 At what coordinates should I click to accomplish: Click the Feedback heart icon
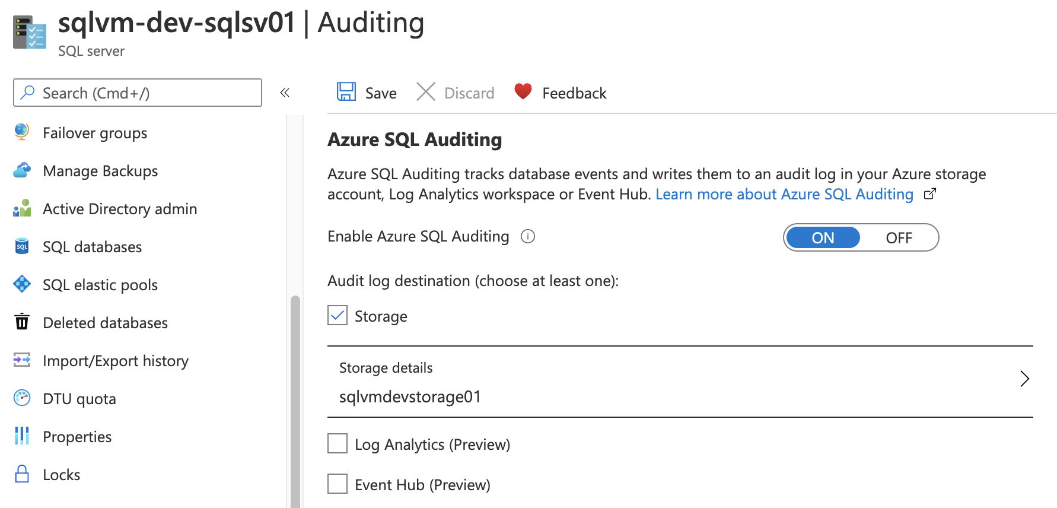coord(523,91)
